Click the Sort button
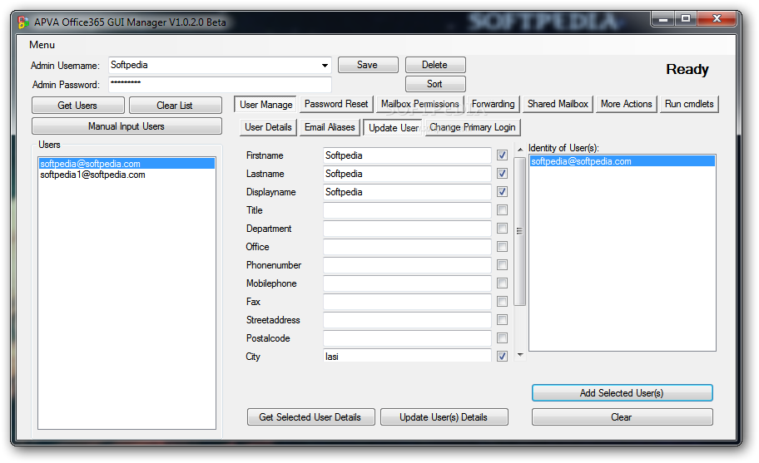Viewport: 759px width, 463px height. click(435, 84)
